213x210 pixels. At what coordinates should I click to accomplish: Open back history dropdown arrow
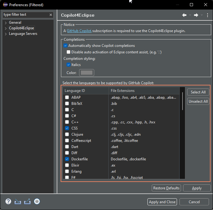(190, 15)
